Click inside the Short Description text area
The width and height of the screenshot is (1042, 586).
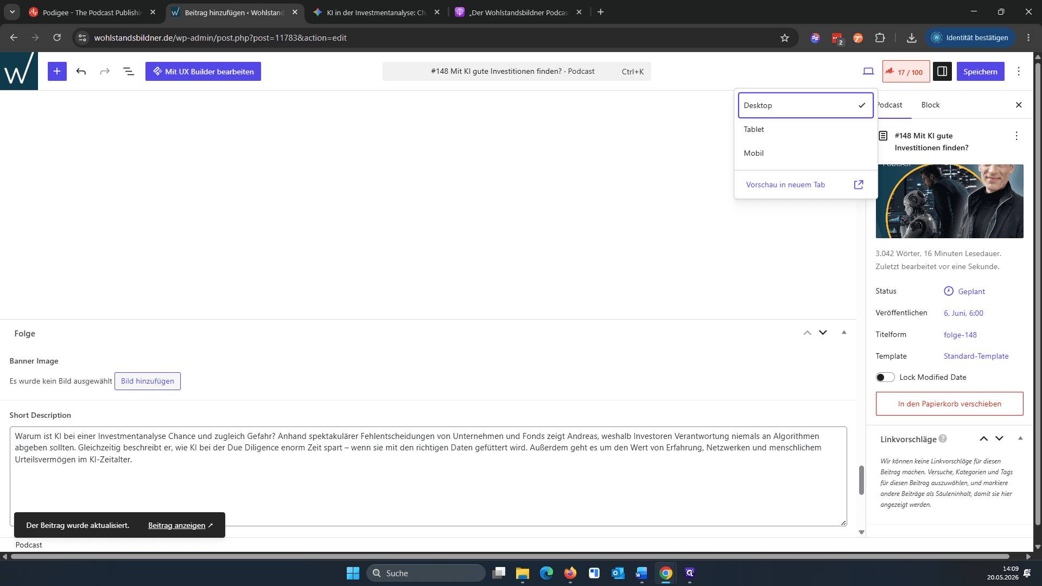pyautogui.click(x=428, y=476)
